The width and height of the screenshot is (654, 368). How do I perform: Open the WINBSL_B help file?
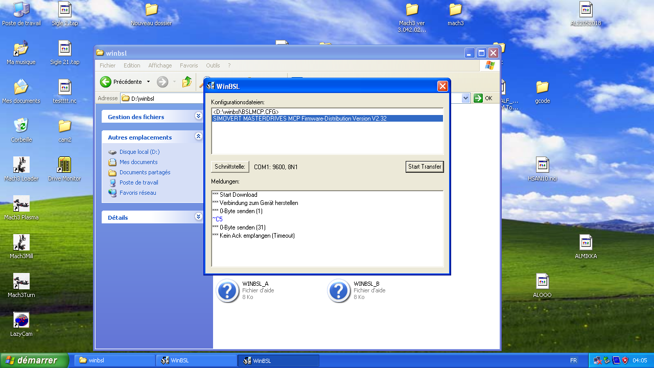[x=339, y=290]
